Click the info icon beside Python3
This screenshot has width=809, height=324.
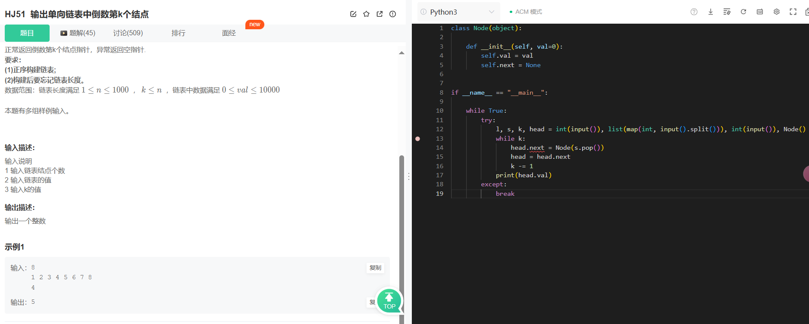pyautogui.click(x=423, y=12)
